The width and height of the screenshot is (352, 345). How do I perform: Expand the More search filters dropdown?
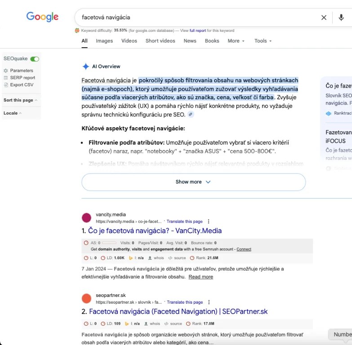pyautogui.click(x=236, y=41)
